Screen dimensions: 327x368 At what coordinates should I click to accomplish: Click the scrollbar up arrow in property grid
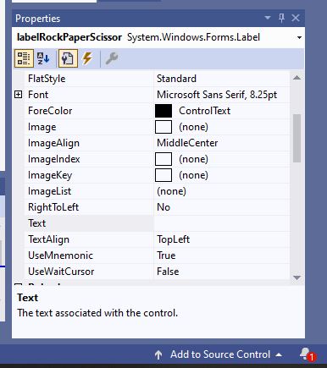pyautogui.click(x=297, y=78)
